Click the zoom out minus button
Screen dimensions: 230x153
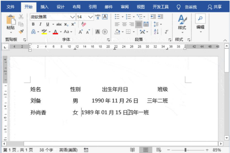pyautogui.click(x=169, y=150)
